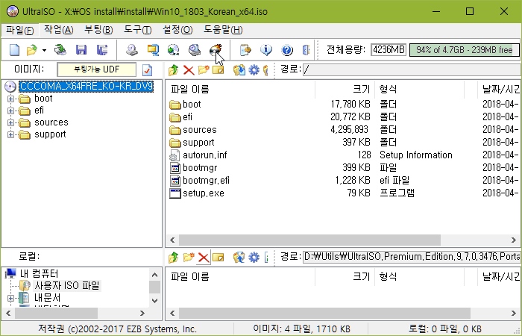Mount the image to the virtual drive icon
Viewport: 522px width, 336px height.
click(195, 50)
